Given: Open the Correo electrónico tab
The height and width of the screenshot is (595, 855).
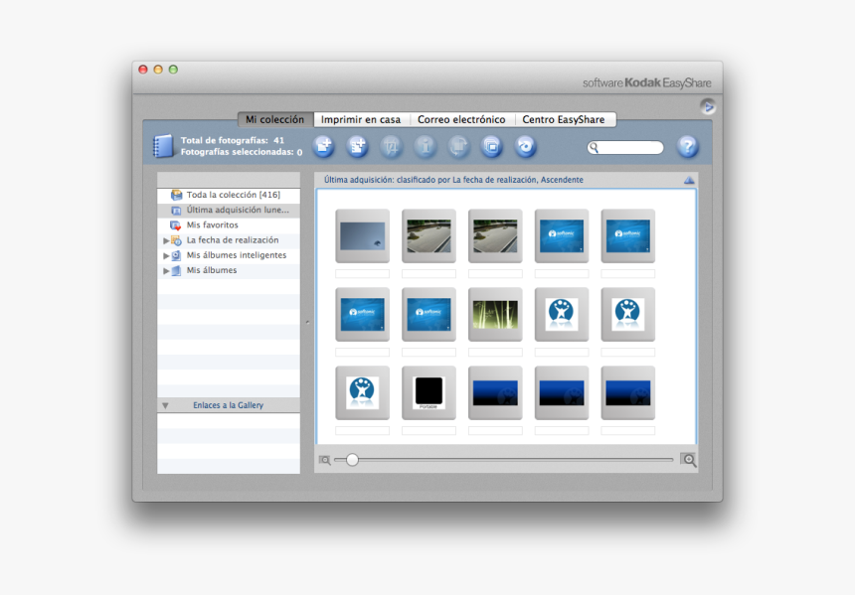Looking at the screenshot, I should click(461, 120).
